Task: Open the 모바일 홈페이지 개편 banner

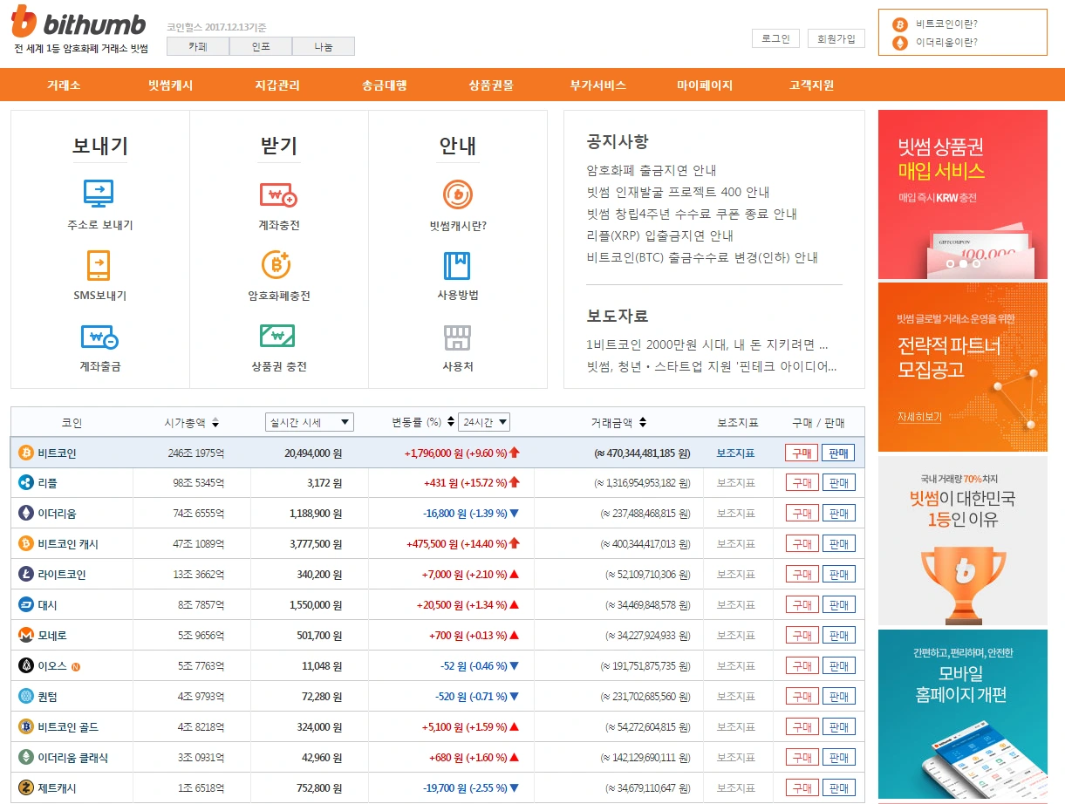Action: click(963, 714)
